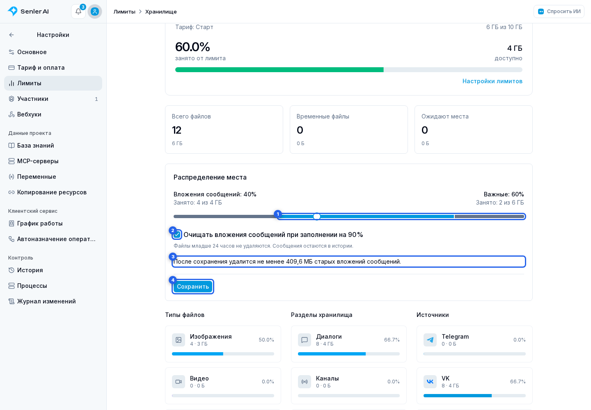591x410 pixels.
Task: Click the Senler AI logo
Action: tap(28, 11)
